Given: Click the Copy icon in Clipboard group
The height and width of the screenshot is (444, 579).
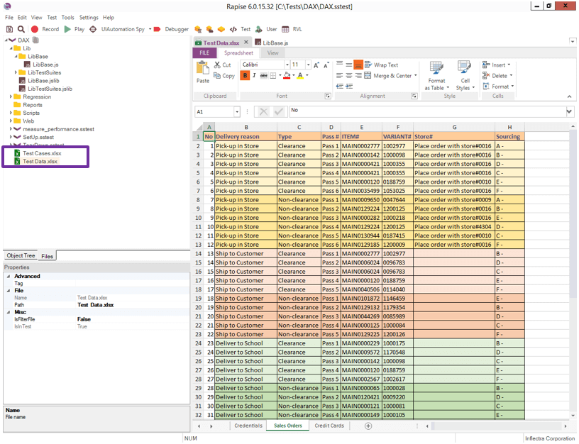Looking at the screenshot, I should (x=217, y=76).
